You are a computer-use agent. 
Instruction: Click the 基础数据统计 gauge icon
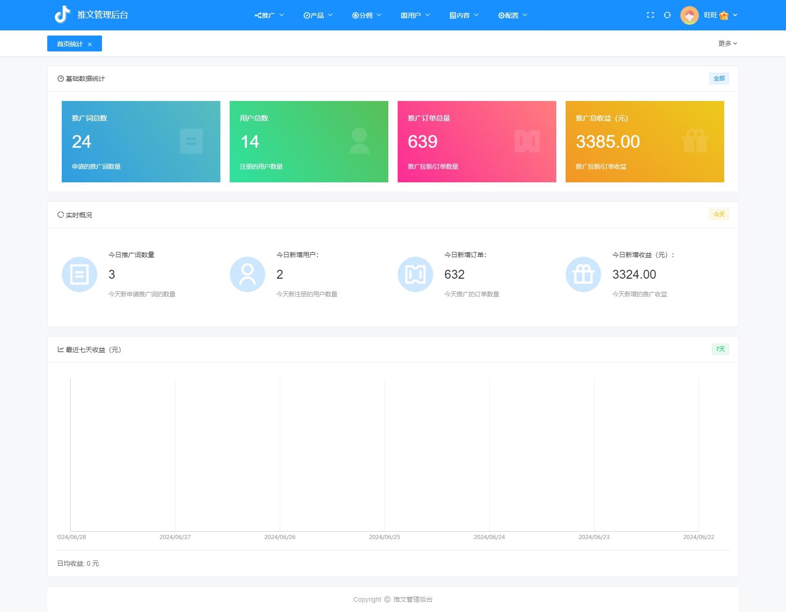coord(61,79)
